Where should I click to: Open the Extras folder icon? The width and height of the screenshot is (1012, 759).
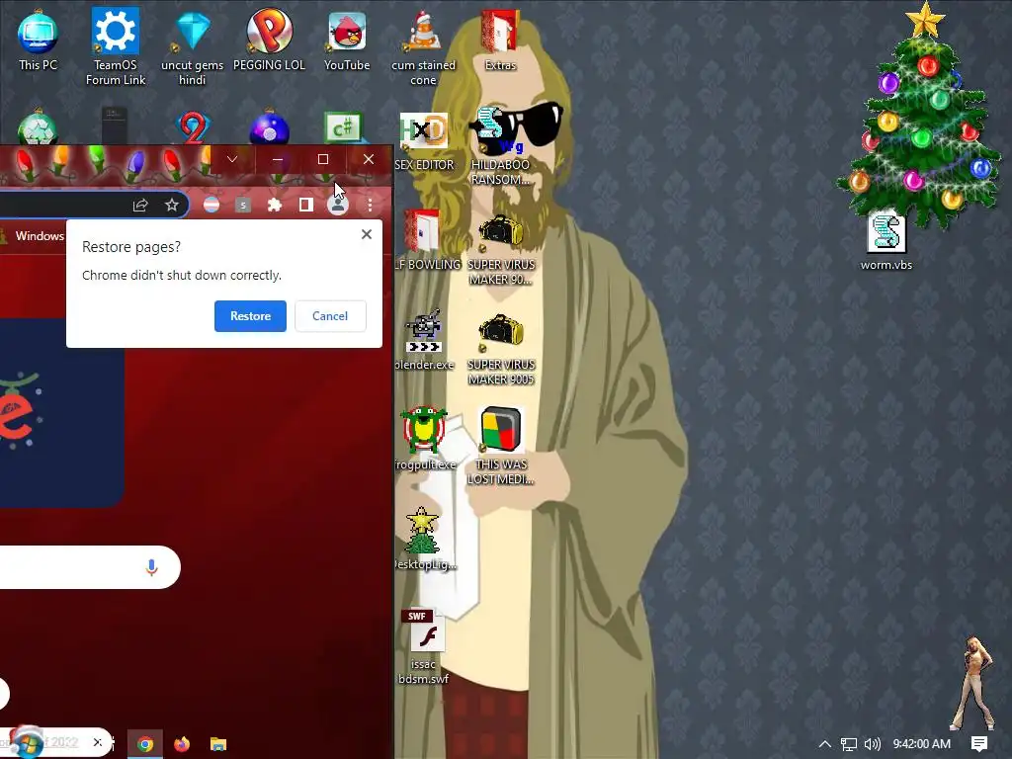pos(500,42)
